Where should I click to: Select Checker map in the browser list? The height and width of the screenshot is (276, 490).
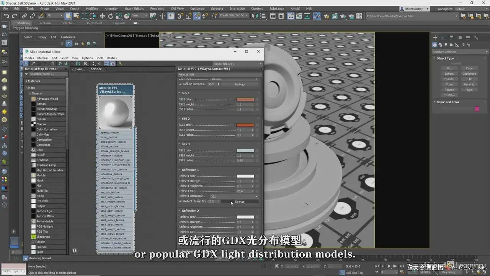42,124
